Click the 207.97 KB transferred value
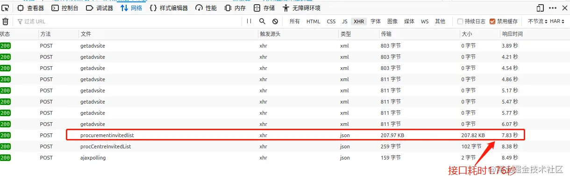 (x=392, y=135)
